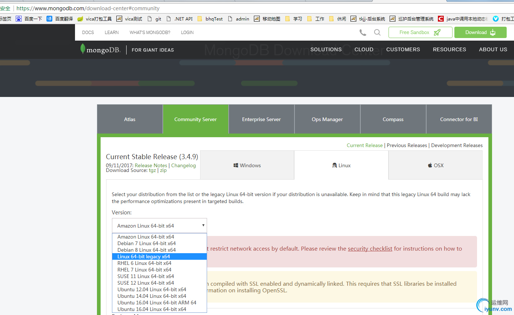Choose RHEL 6 Linux 64-bit x64
Image resolution: width=514 pixels, height=315 pixels.
click(x=160, y=263)
